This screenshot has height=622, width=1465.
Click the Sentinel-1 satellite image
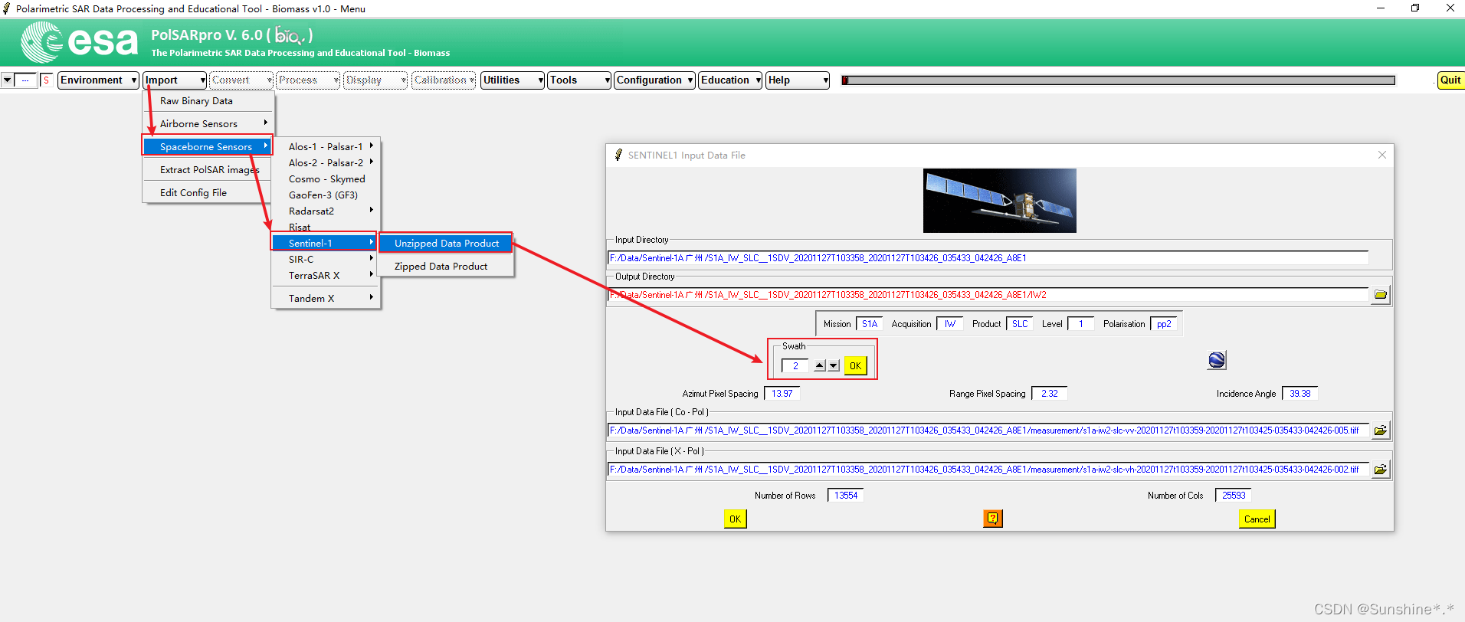coord(999,201)
